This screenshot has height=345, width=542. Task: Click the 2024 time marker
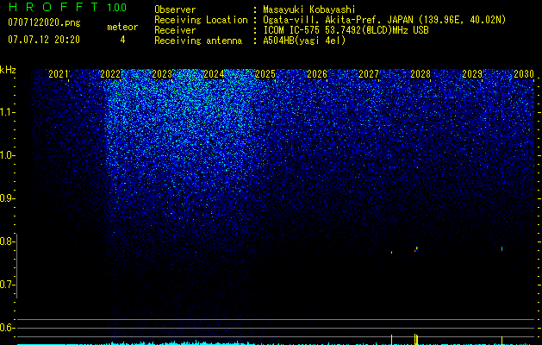(214, 74)
